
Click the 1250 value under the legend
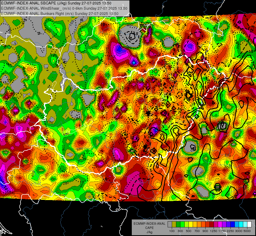tap(214, 231)
